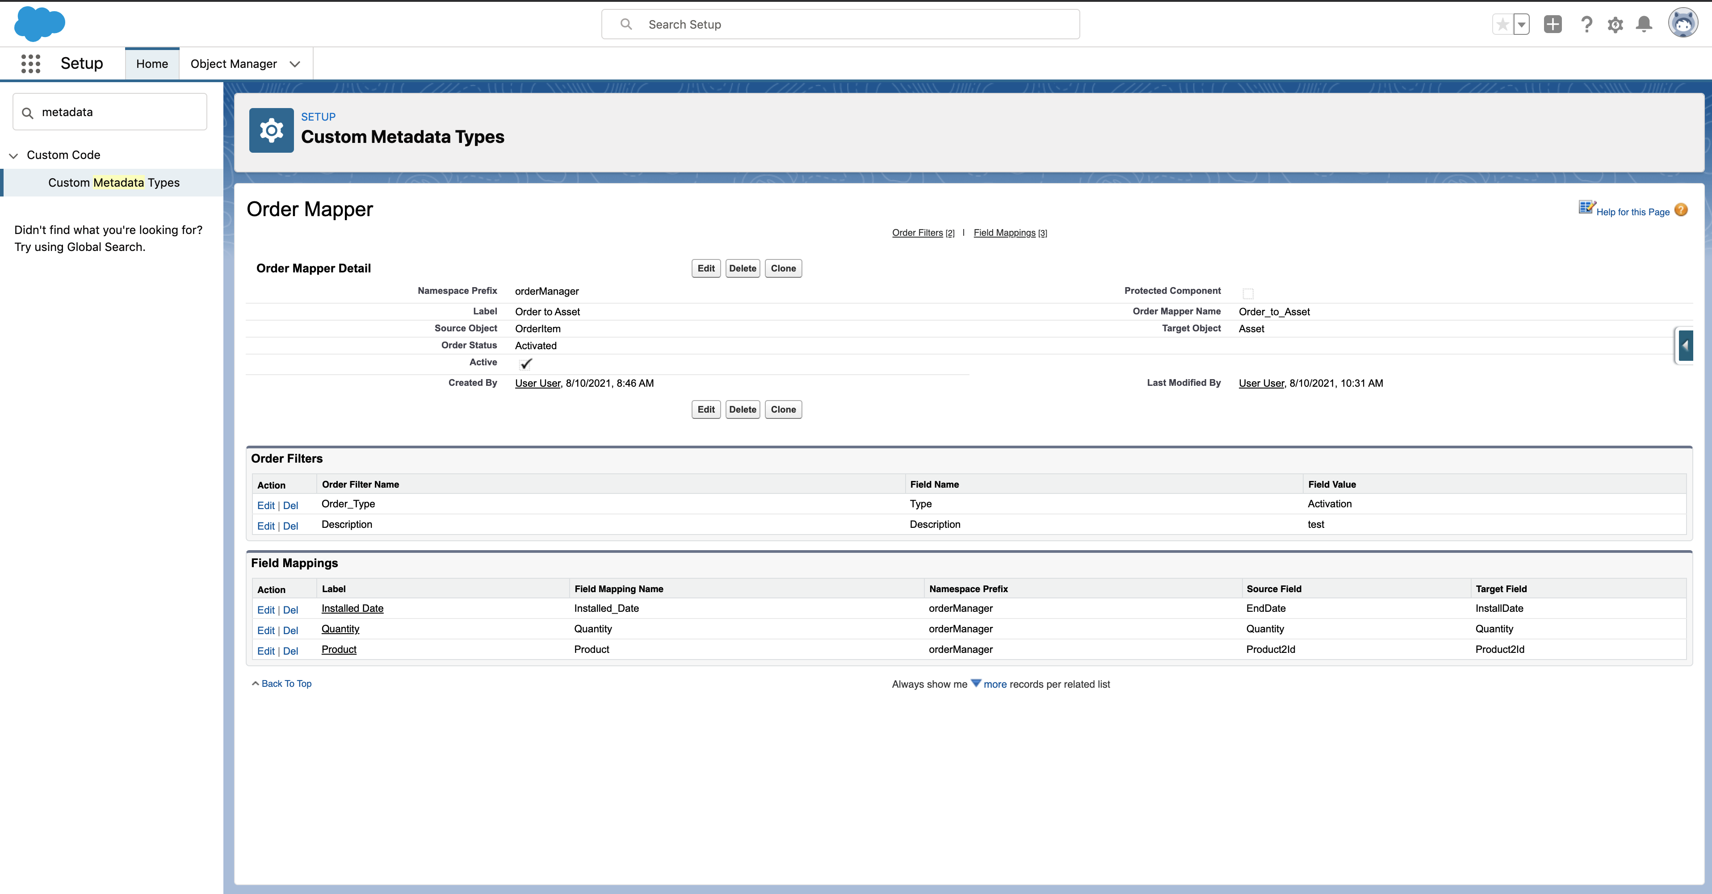
Task: Click the Salesforce cloud logo
Action: pyautogui.click(x=39, y=24)
